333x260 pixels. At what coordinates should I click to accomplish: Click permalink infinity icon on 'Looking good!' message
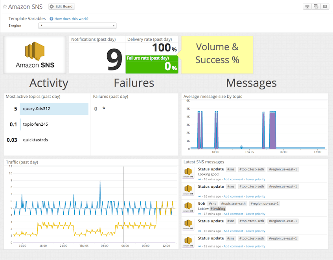tap(199, 179)
